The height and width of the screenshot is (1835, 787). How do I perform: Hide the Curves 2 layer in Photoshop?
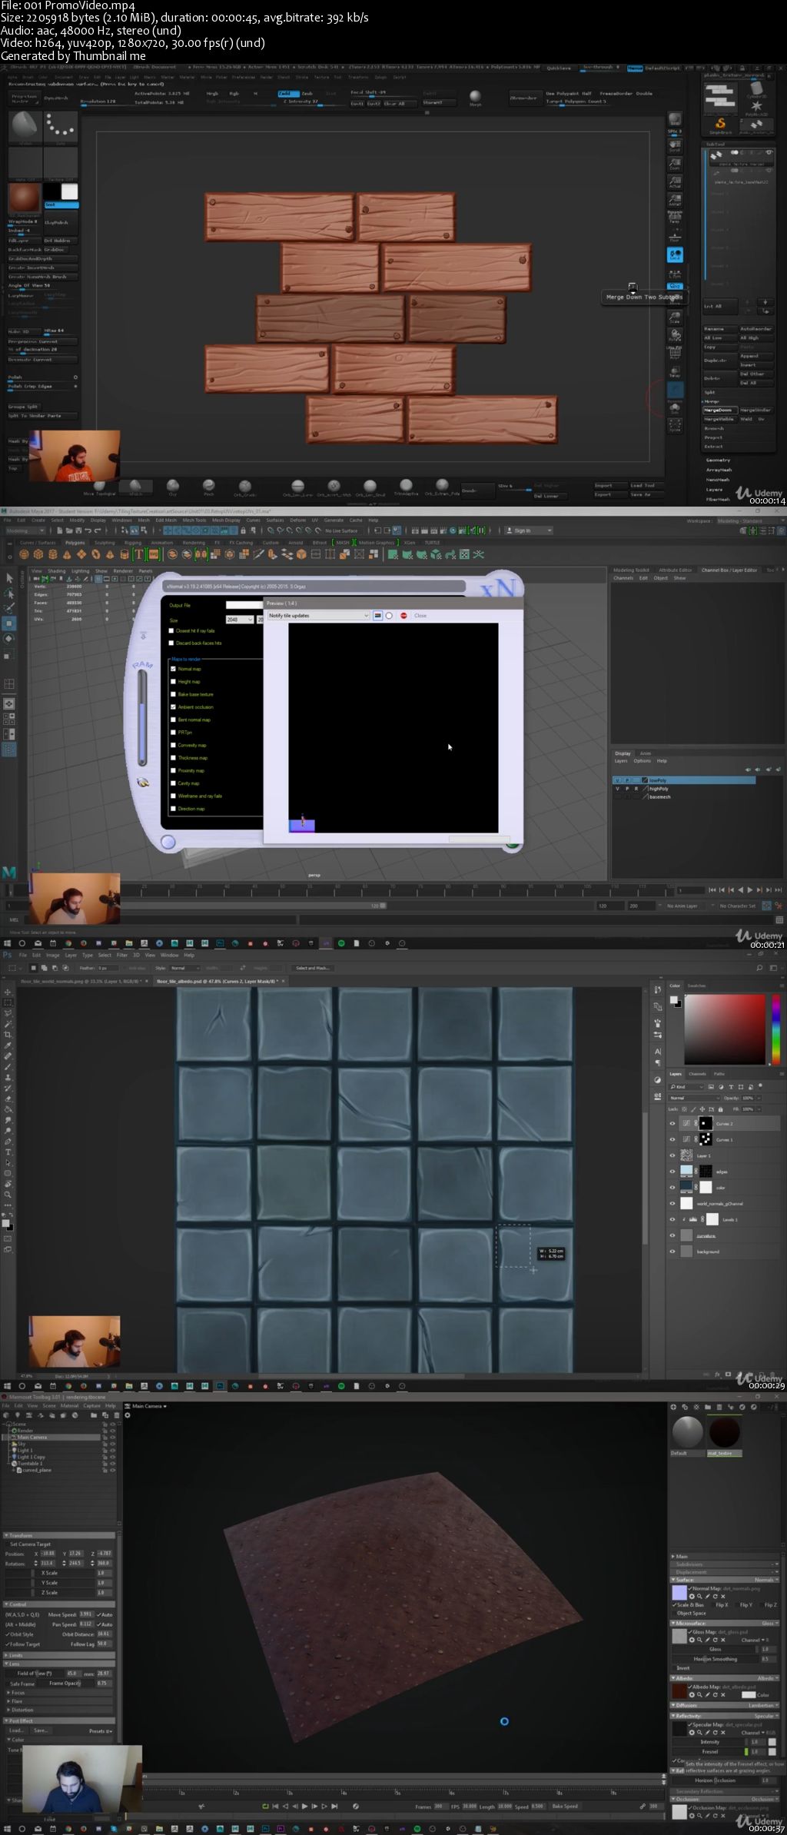(672, 1123)
